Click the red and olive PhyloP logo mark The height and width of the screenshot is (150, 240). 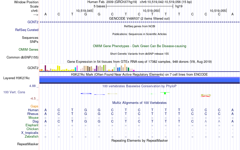206,96
